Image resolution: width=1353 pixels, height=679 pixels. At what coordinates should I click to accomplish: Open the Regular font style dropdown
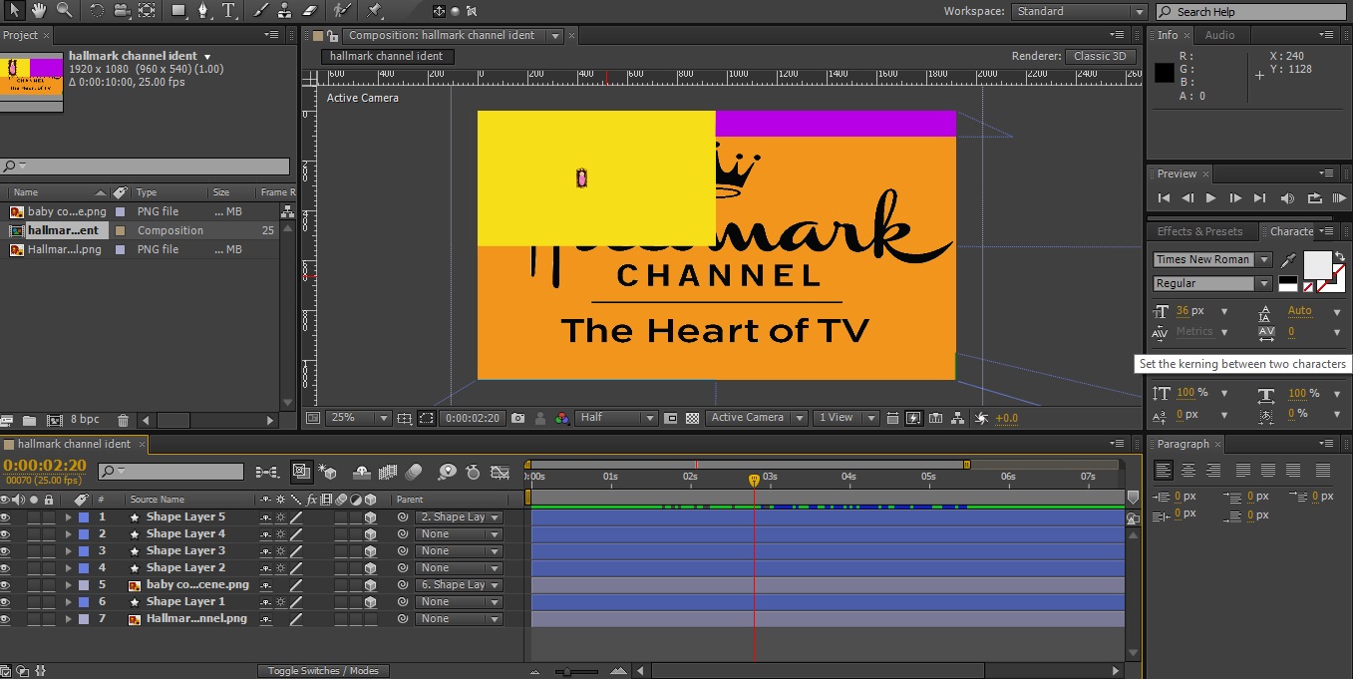1212,283
